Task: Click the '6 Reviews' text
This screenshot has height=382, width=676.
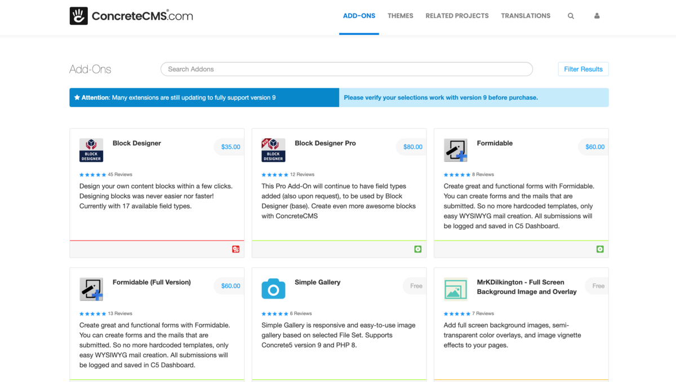Action: (x=301, y=314)
